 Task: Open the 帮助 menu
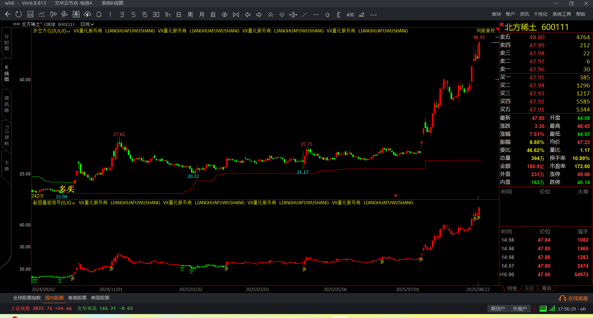tap(580, 14)
